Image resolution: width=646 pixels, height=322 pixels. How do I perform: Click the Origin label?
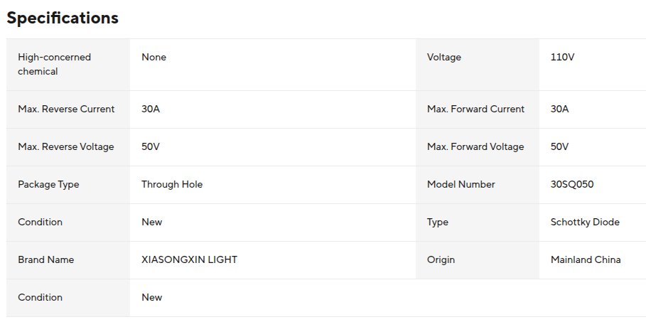pyautogui.click(x=441, y=259)
